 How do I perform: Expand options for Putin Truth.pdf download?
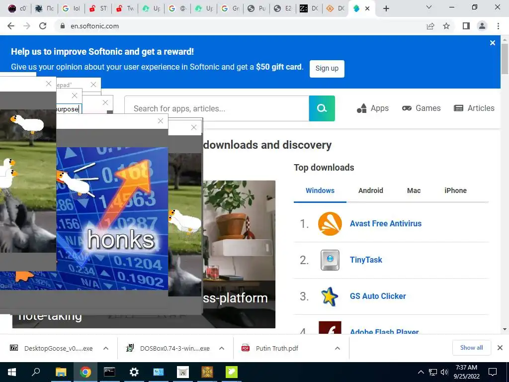(x=338, y=348)
